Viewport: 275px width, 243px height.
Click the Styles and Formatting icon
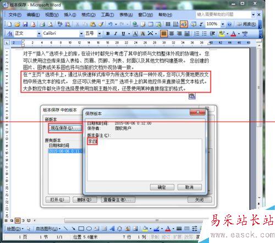click(10, 34)
